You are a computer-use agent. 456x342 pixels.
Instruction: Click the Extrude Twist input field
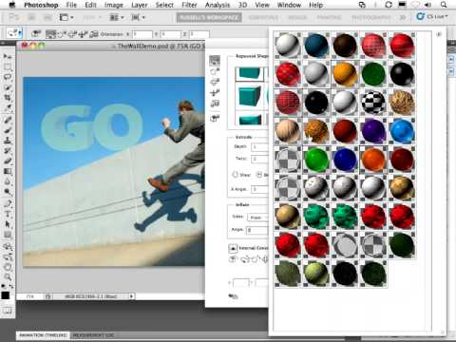point(259,159)
